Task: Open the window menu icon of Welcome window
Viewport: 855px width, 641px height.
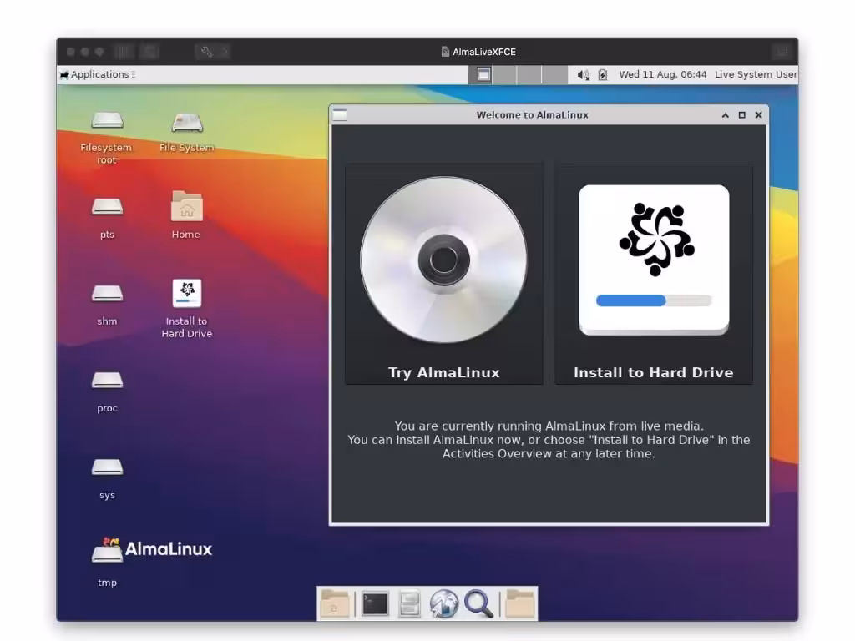Action: 341,115
